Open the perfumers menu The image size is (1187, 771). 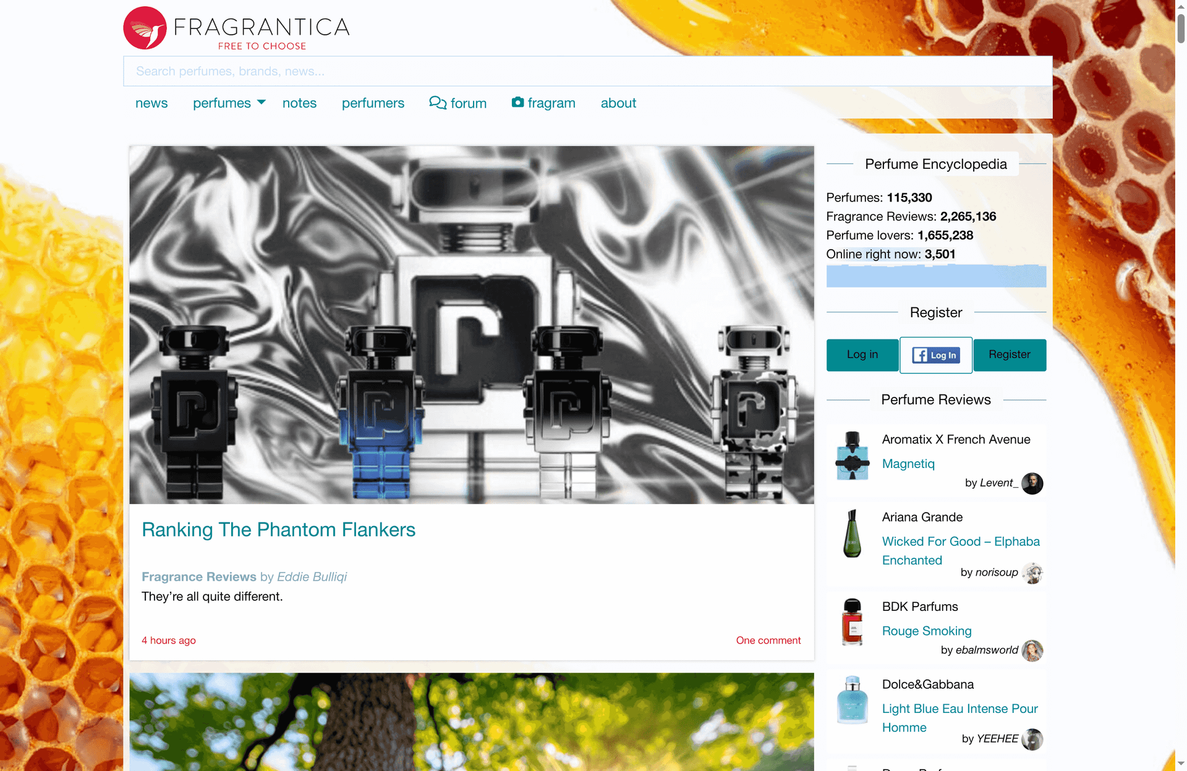[373, 103]
